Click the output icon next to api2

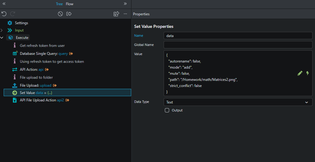click(67, 100)
